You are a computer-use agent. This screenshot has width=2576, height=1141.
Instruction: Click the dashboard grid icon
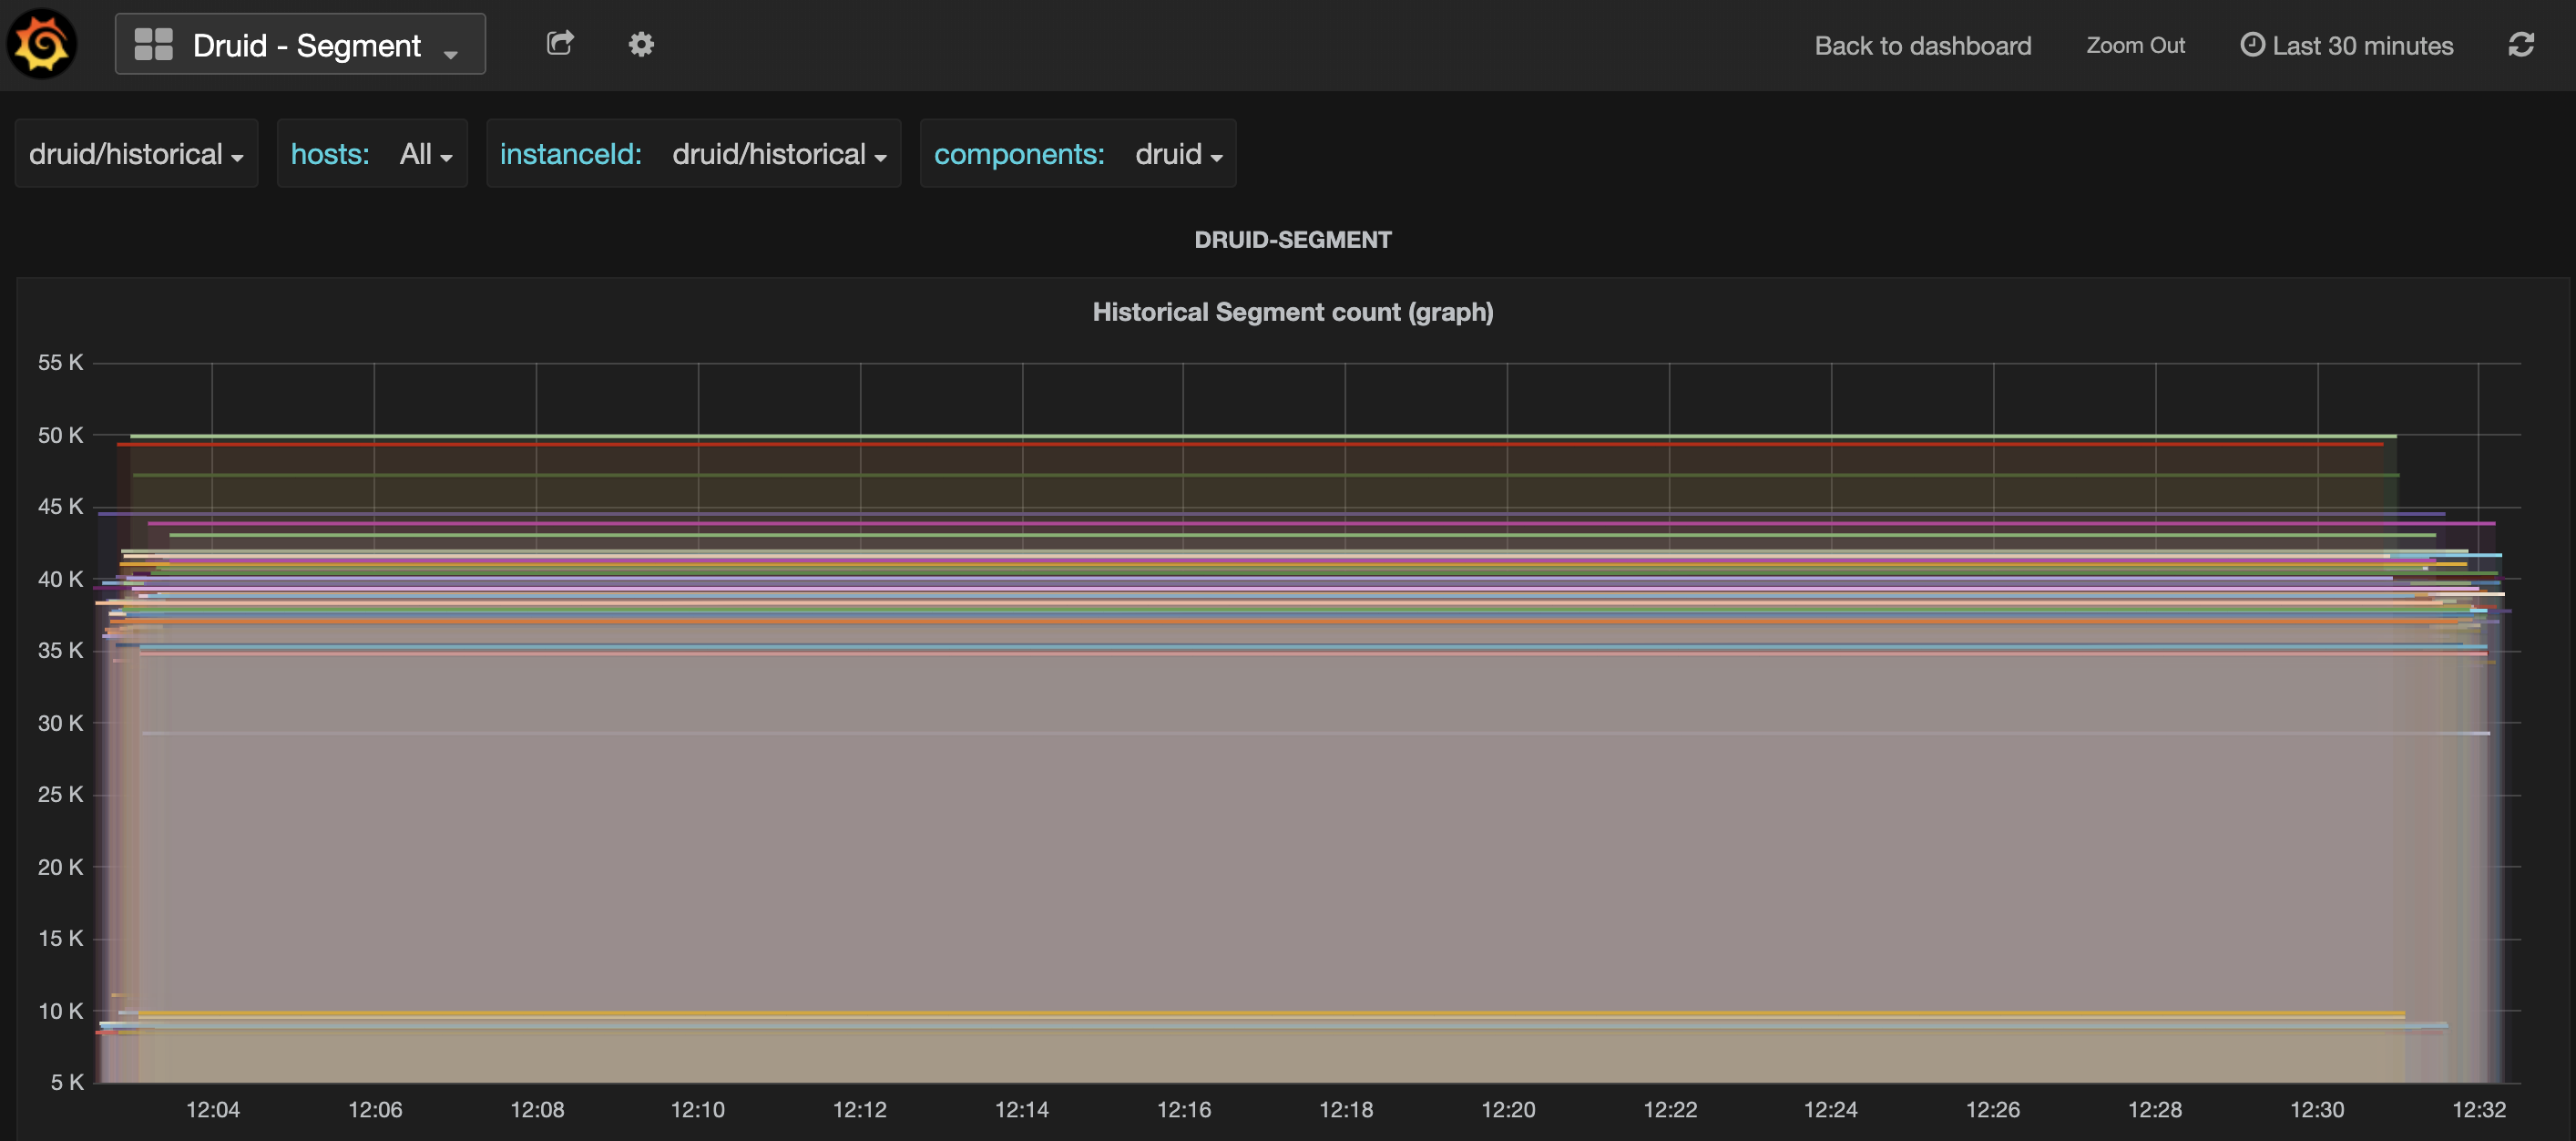(153, 44)
